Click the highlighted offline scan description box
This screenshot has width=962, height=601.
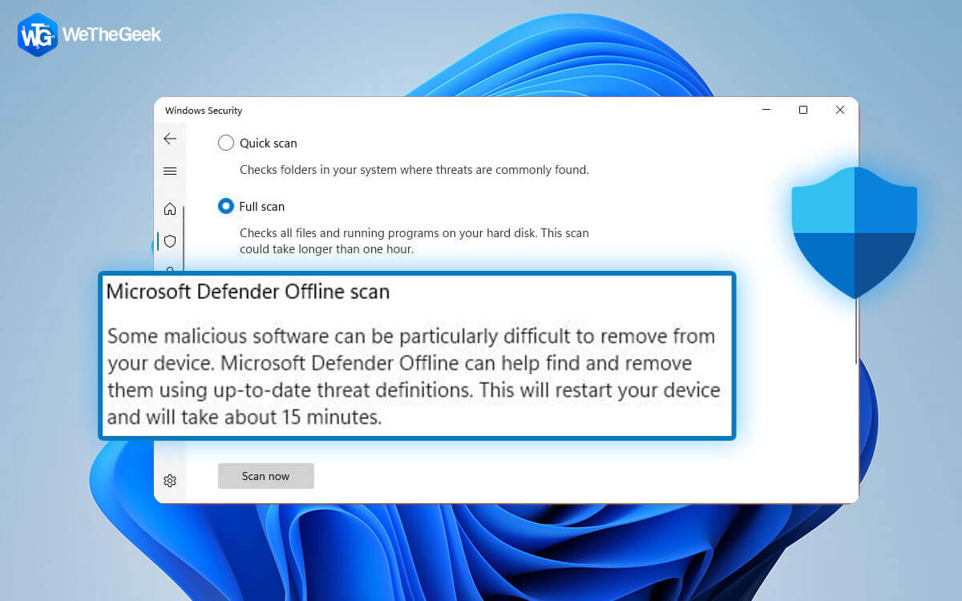pyautogui.click(x=415, y=357)
